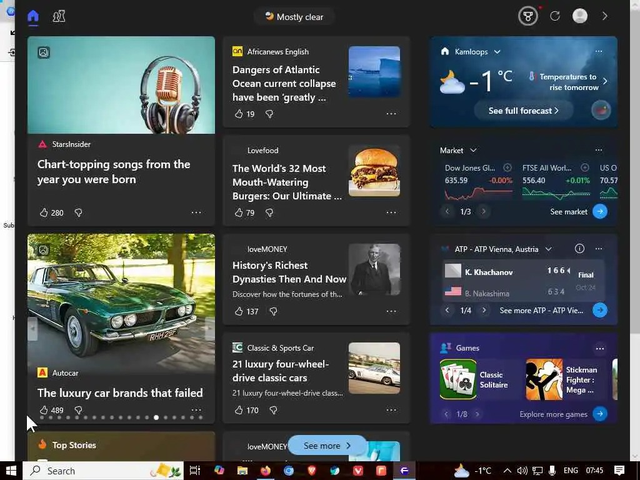Image resolution: width=640 pixels, height=480 pixels.
Task: Open Task View on the taskbar
Action: click(195, 471)
